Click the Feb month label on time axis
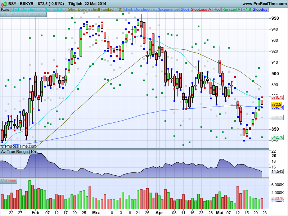288x216 pixels. coord(35,213)
